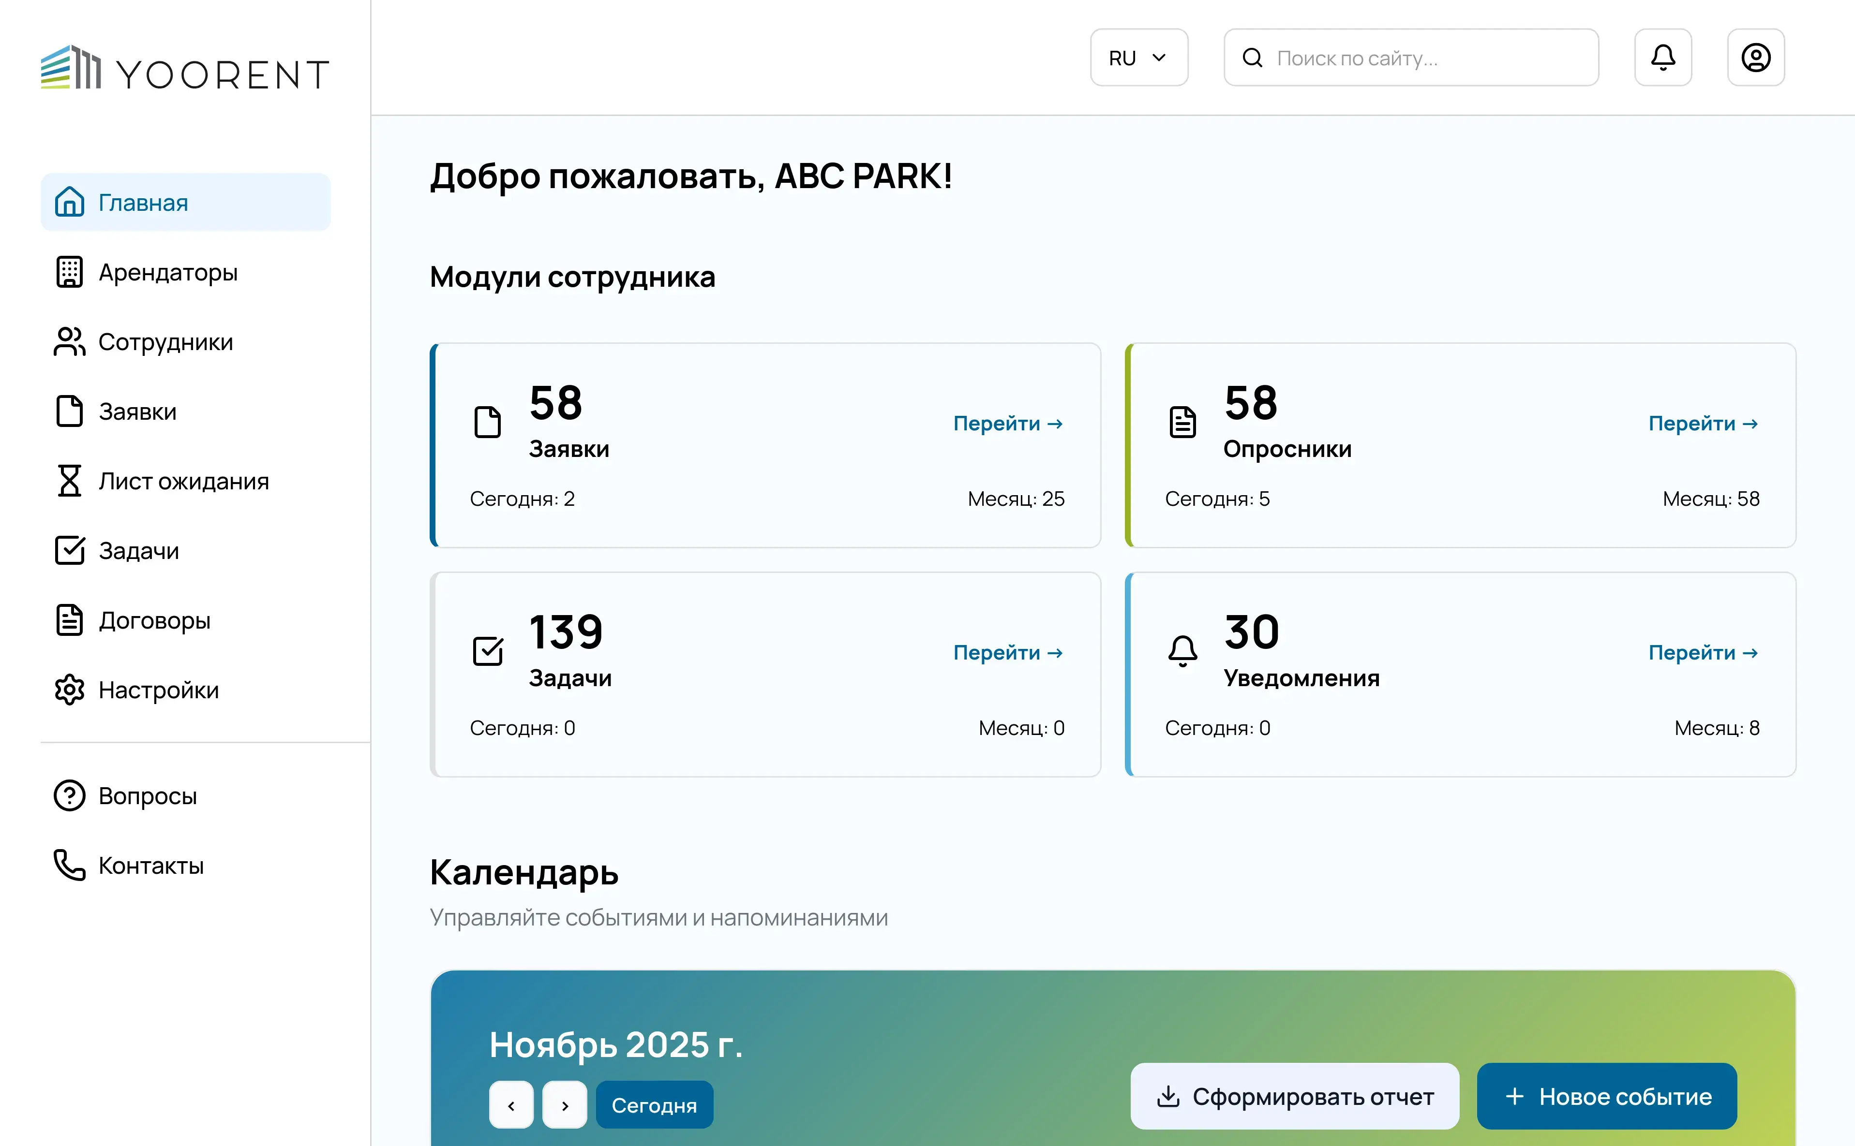Open Настройки gear in sidebar
Screen dimensions: 1855x1146
[70, 690]
